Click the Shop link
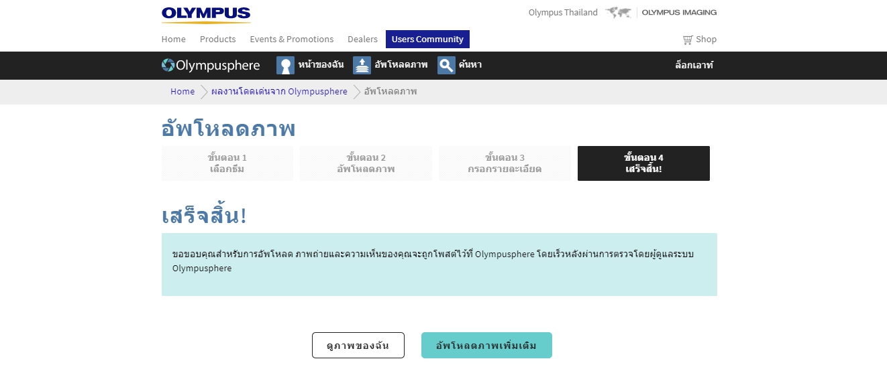887x365 pixels. click(x=706, y=40)
